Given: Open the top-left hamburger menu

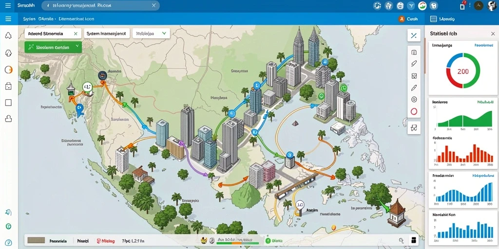Looking at the screenshot, I should click(x=8, y=5).
